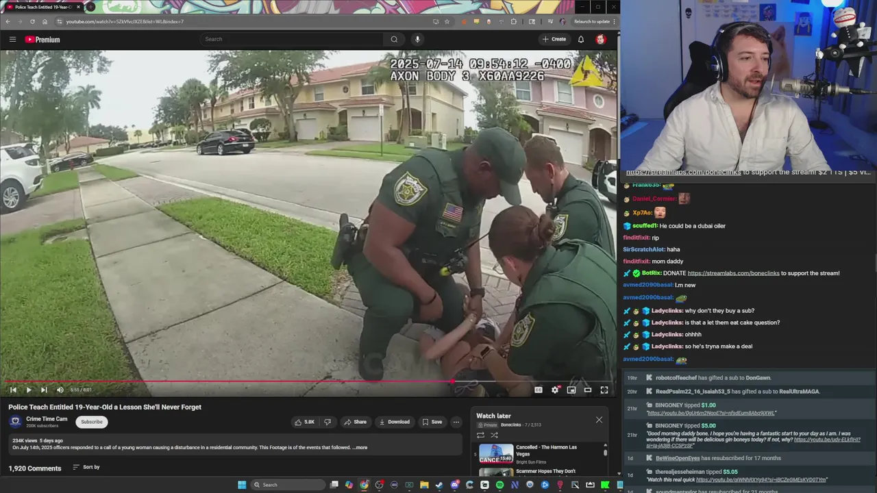The image size is (877, 493).
Task: Dislike the video with thumbs down
Action: pyautogui.click(x=328, y=422)
